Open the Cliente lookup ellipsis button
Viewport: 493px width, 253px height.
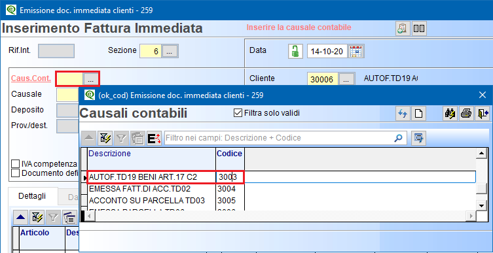(346, 79)
